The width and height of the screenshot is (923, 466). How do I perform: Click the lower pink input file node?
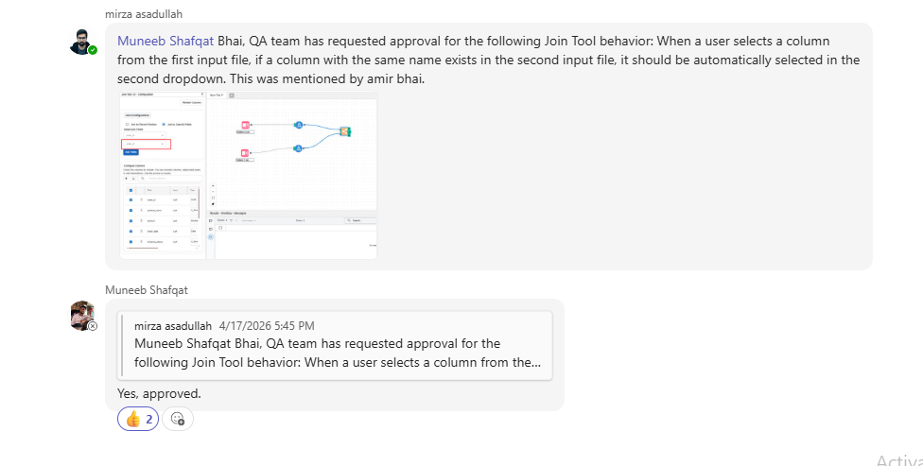[x=245, y=152]
